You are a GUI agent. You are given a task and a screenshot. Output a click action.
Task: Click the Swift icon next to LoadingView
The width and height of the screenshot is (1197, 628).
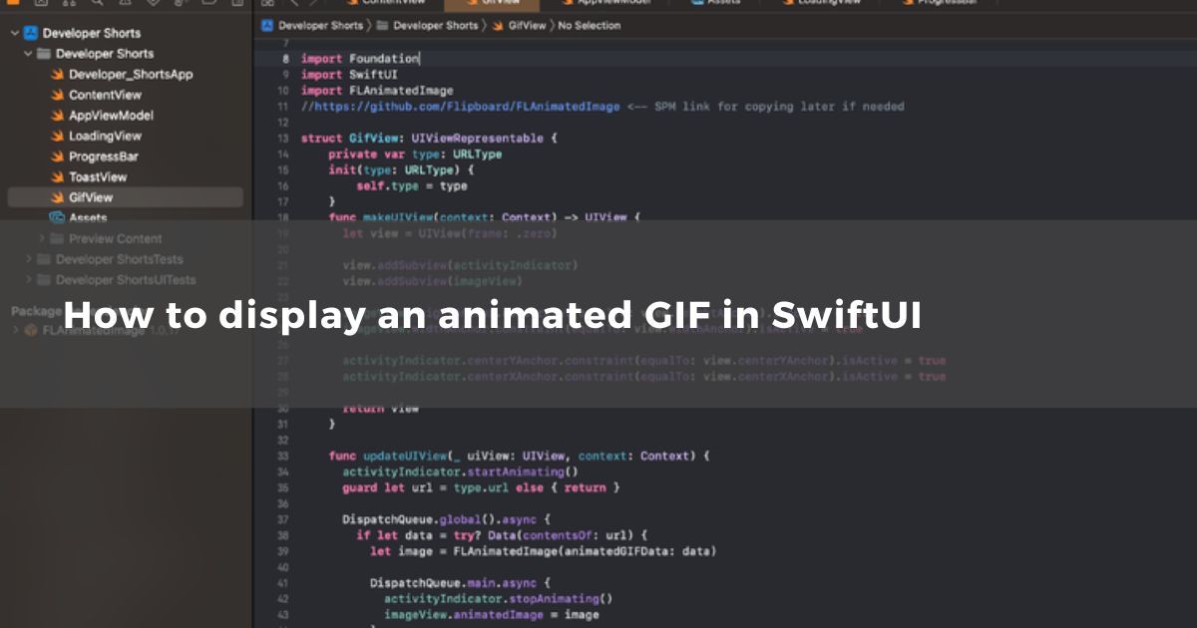pos(58,137)
